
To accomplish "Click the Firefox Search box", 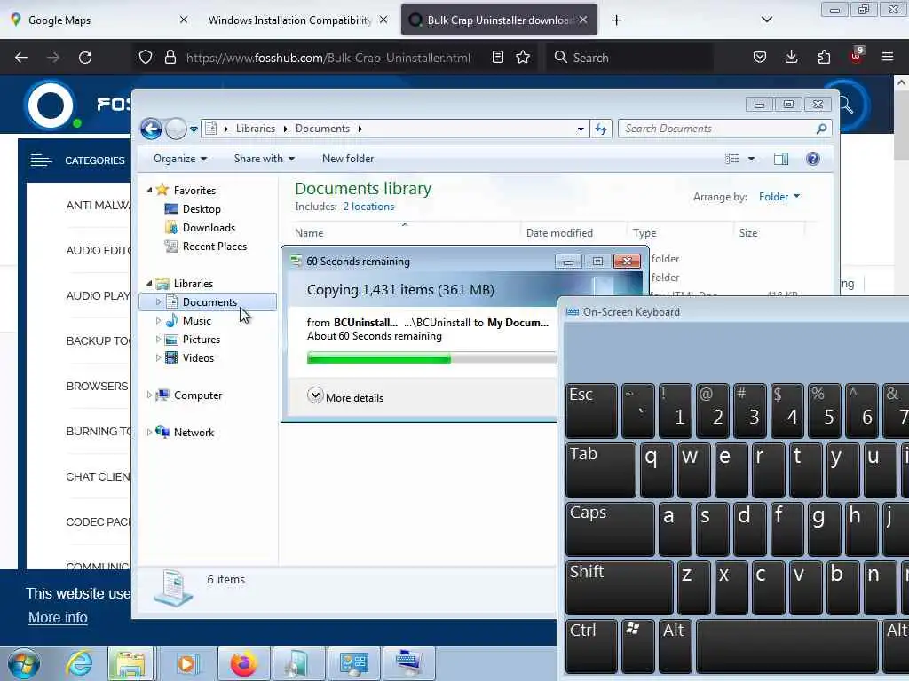I will pos(629,58).
